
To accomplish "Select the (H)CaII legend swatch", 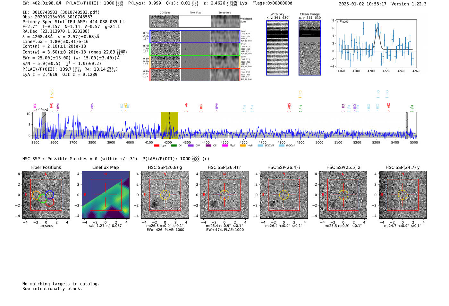I will point(282,146).
